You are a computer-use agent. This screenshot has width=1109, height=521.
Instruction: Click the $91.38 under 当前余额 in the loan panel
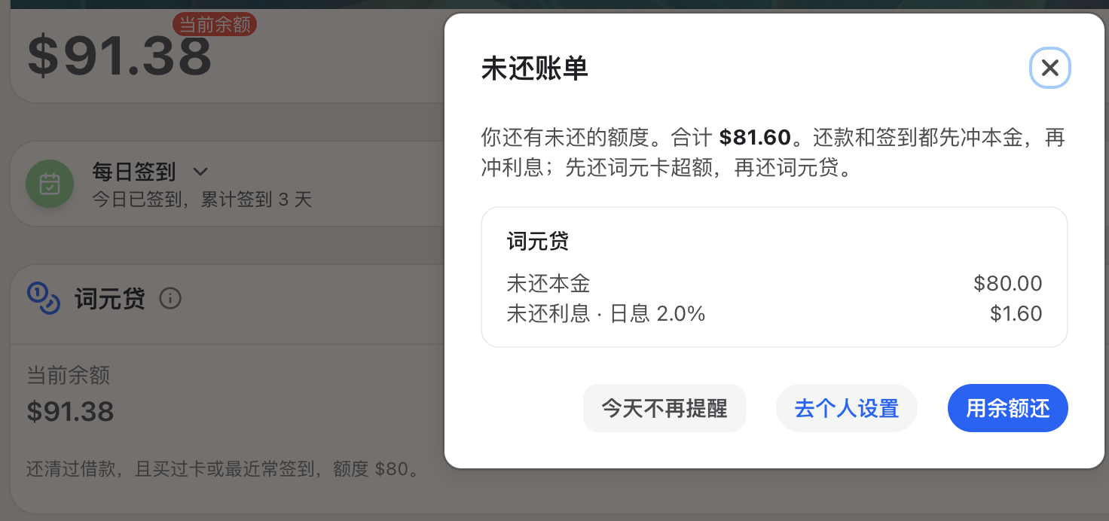tap(70, 411)
